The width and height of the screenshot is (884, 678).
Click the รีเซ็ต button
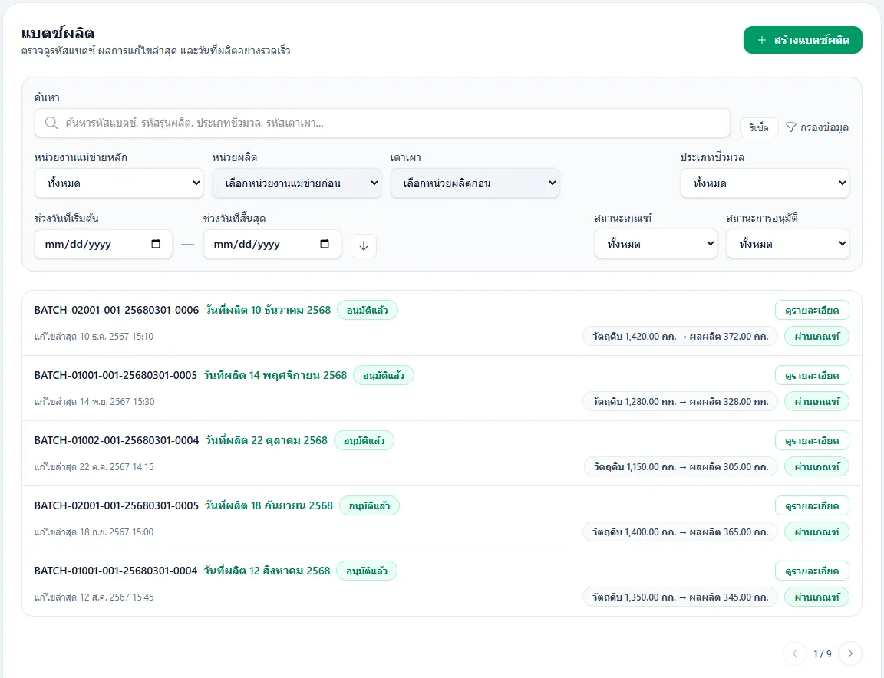pos(759,127)
